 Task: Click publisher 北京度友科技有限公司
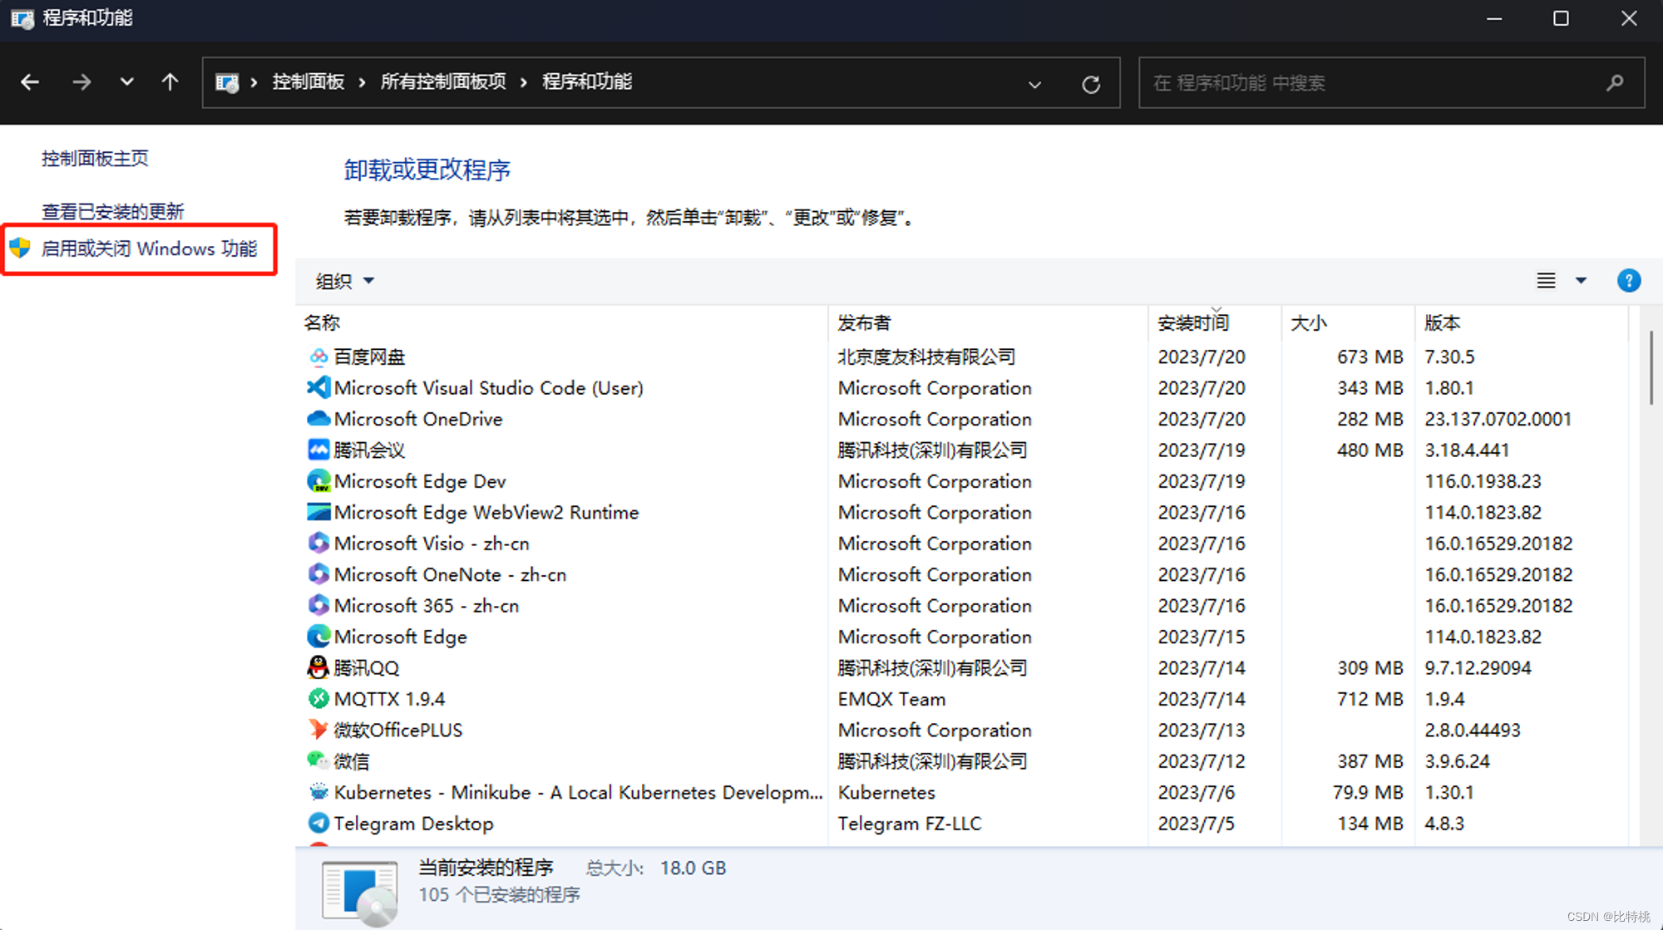(x=926, y=357)
